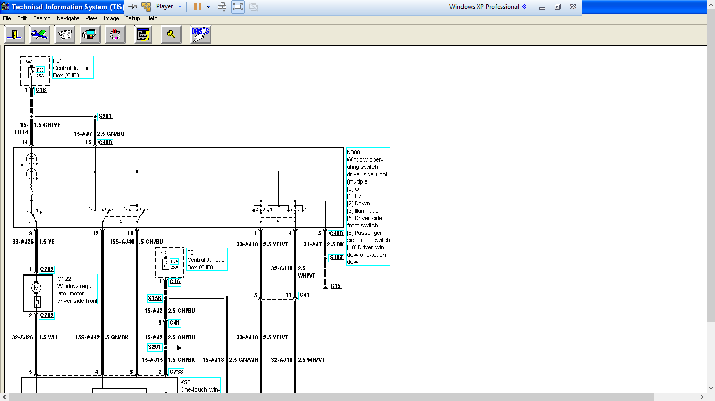Open the Navigate menu

tap(68, 18)
